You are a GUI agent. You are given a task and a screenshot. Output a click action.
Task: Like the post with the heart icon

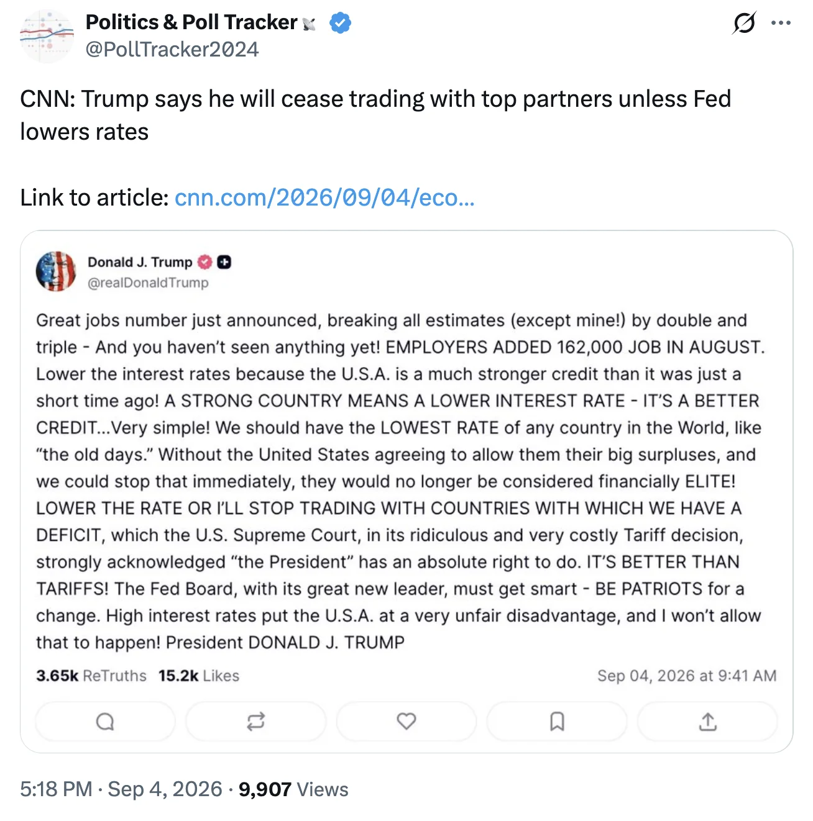click(406, 722)
